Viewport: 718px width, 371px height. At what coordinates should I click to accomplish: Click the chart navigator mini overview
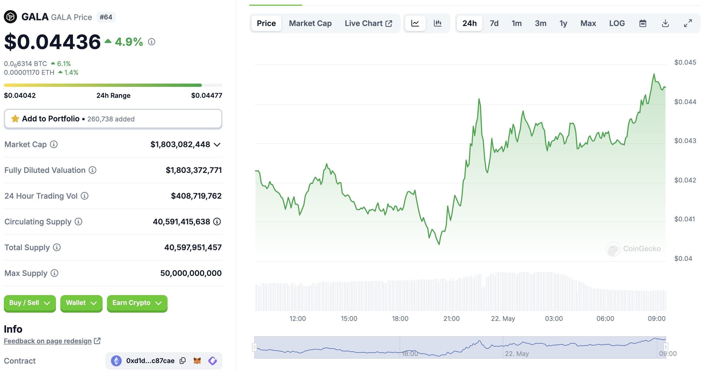tap(460, 347)
